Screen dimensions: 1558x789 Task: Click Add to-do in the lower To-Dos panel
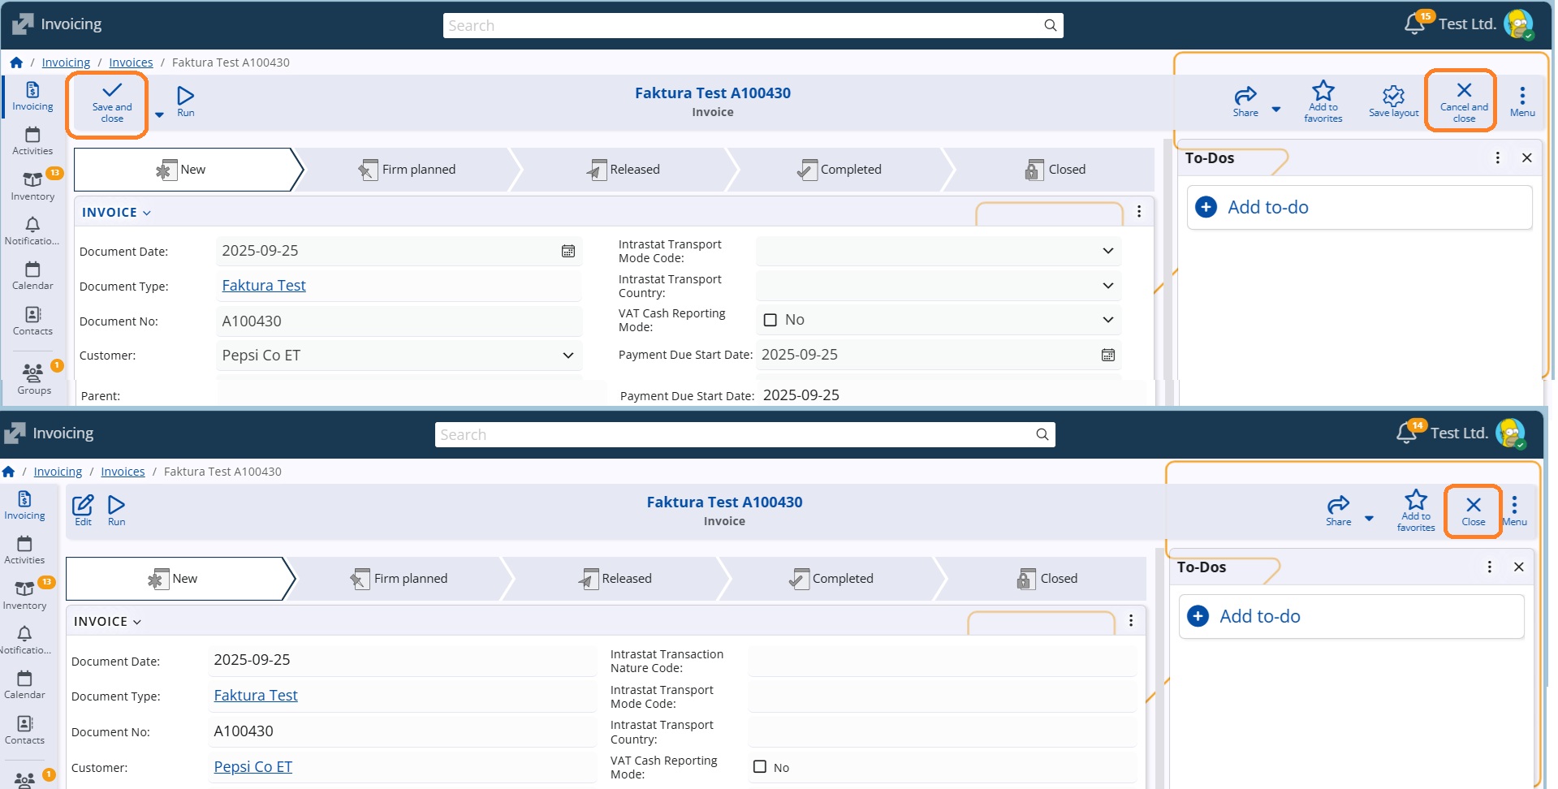(1352, 616)
